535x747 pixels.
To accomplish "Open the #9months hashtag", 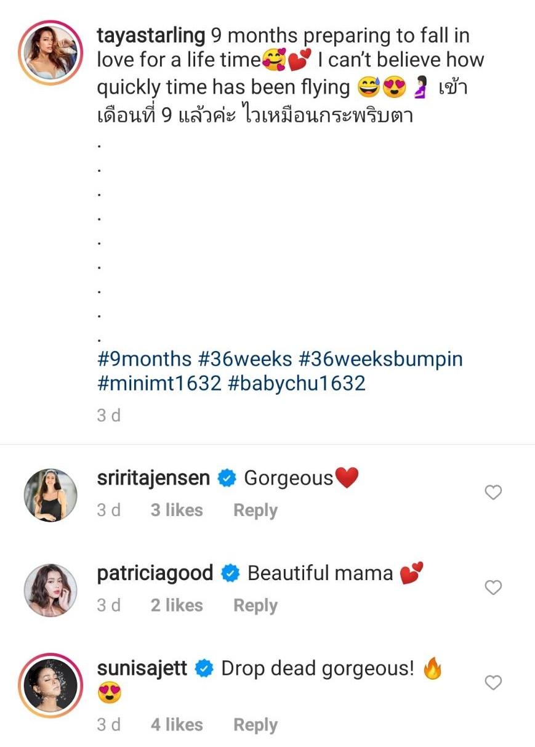I will pyautogui.click(x=144, y=358).
